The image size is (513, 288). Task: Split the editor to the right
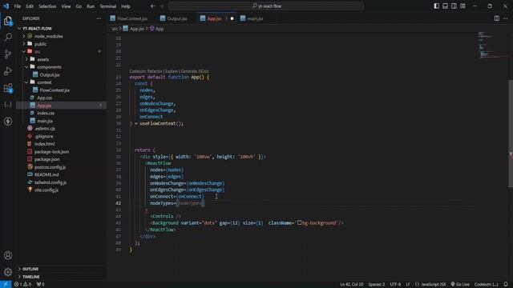497,18
